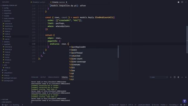This screenshot has width=188, height=106.
Task: Open root.js in typeDefs
Action: pyautogui.click(x=7, y=57)
